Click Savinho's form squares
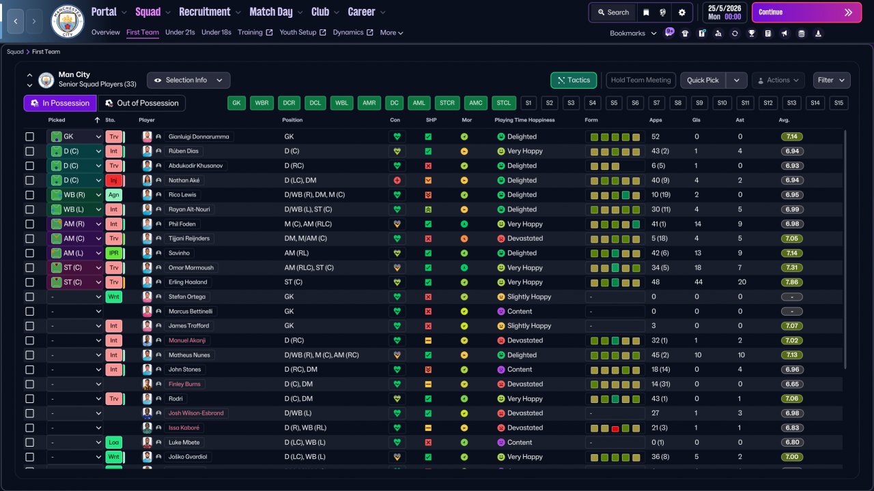Screen dimensions: 874x491 [615, 253]
